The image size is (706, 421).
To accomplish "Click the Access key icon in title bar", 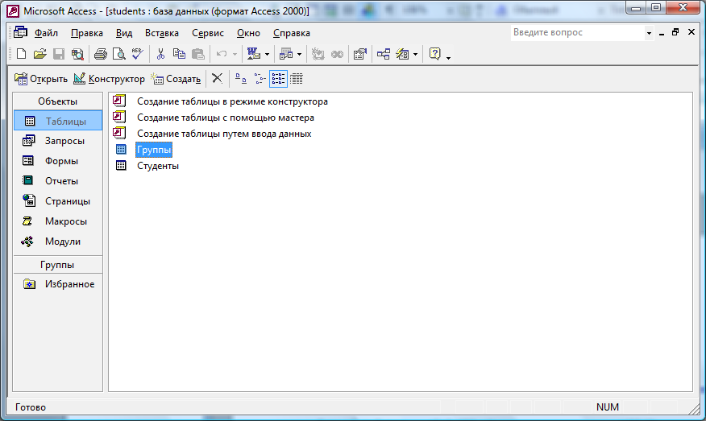I will click(13, 10).
